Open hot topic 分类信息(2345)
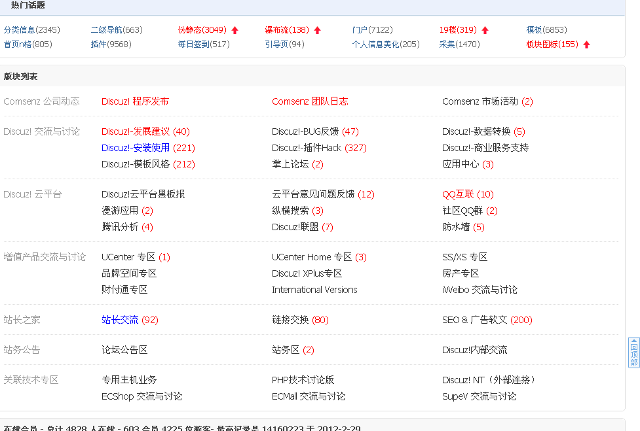This screenshot has width=640, height=431. pyautogui.click(x=32, y=29)
